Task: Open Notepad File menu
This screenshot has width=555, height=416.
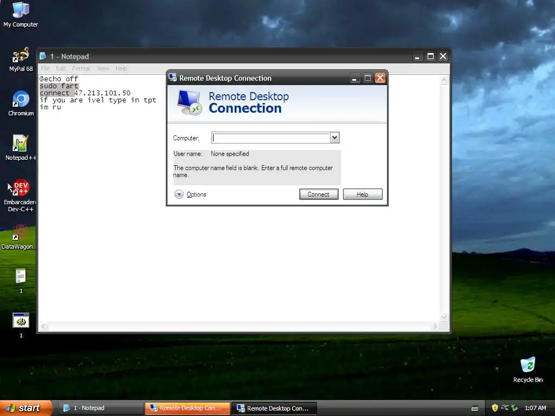Action: [x=45, y=68]
